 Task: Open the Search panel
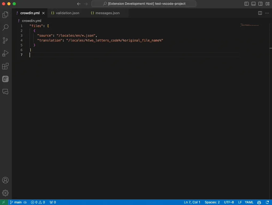pos(5,28)
